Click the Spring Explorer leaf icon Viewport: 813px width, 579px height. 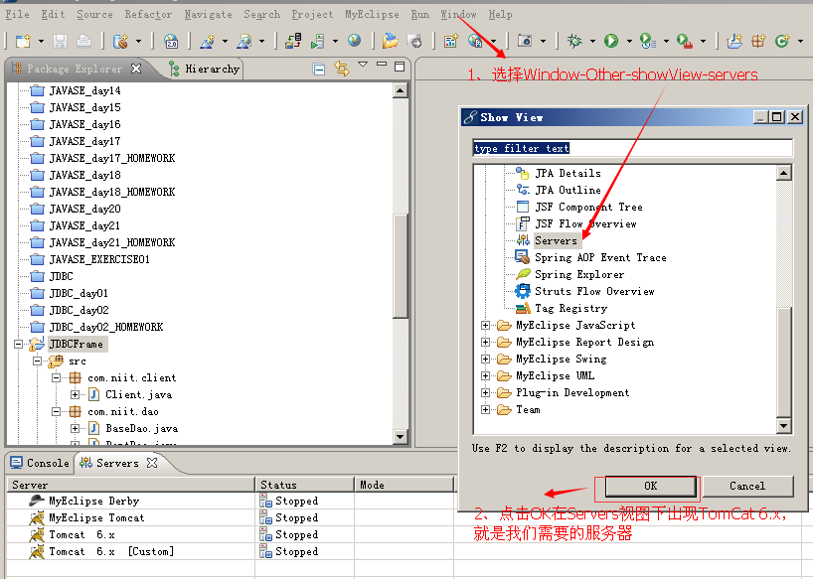(523, 274)
